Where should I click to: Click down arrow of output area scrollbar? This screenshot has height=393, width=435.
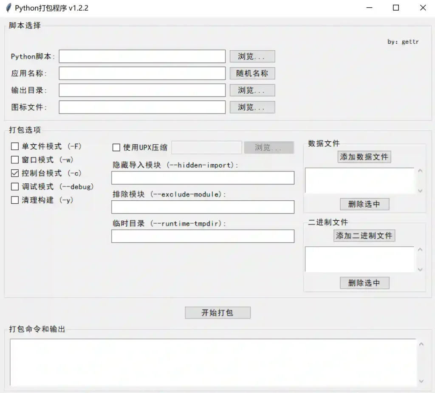point(421,381)
